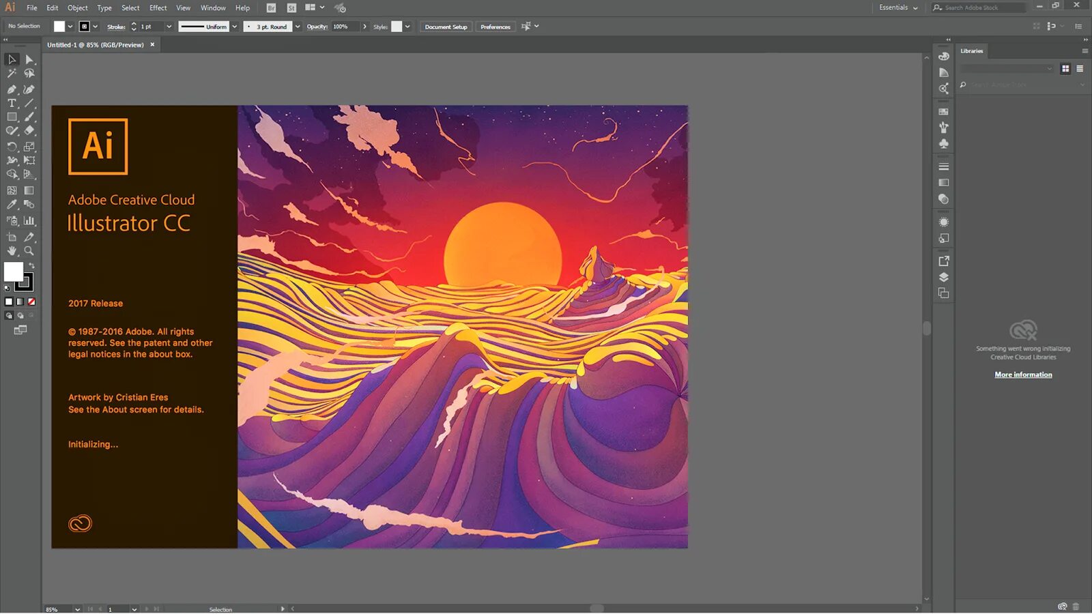
Task: Enable Draw Normal mode
Action: point(9,316)
